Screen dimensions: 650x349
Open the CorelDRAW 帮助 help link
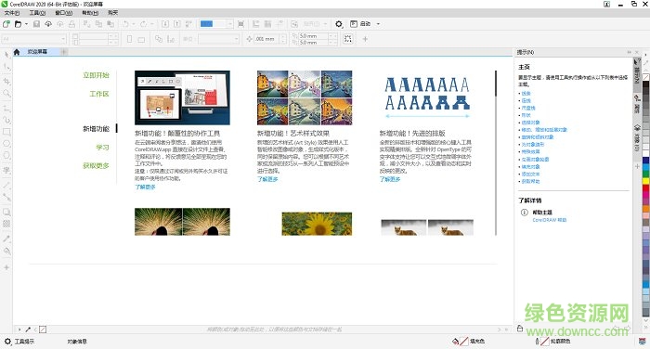[x=550, y=220]
